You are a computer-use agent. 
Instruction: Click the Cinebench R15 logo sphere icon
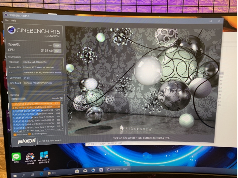12,30
